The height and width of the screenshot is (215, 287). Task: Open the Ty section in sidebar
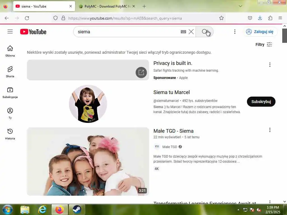[10, 113]
